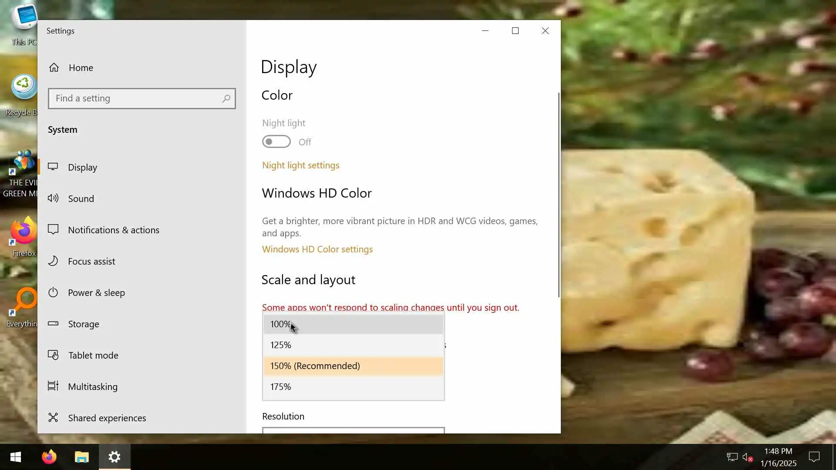Screen dimensions: 836x470
Task: Click the Find a setting field
Action: pos(135,99)
